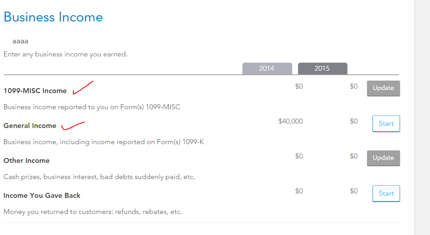Click the Business Income page title
Image resolution: width=430 pixels, height=235 pixels.
pos(53,17)
